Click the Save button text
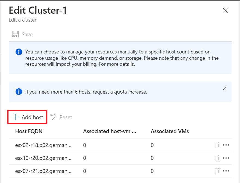The width and height of the screenshot is (240, 183). click(27, 34)
